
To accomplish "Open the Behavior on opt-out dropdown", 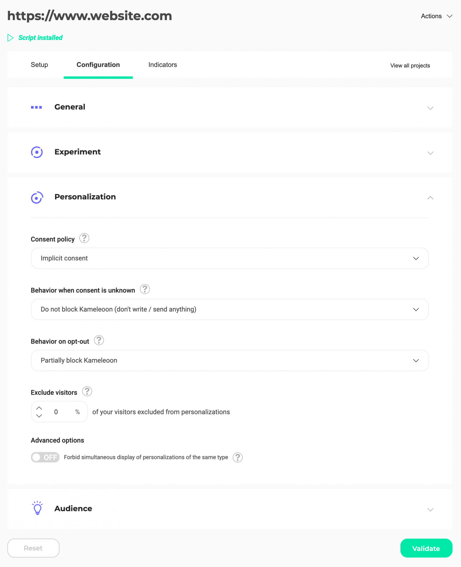I will 230,361.
